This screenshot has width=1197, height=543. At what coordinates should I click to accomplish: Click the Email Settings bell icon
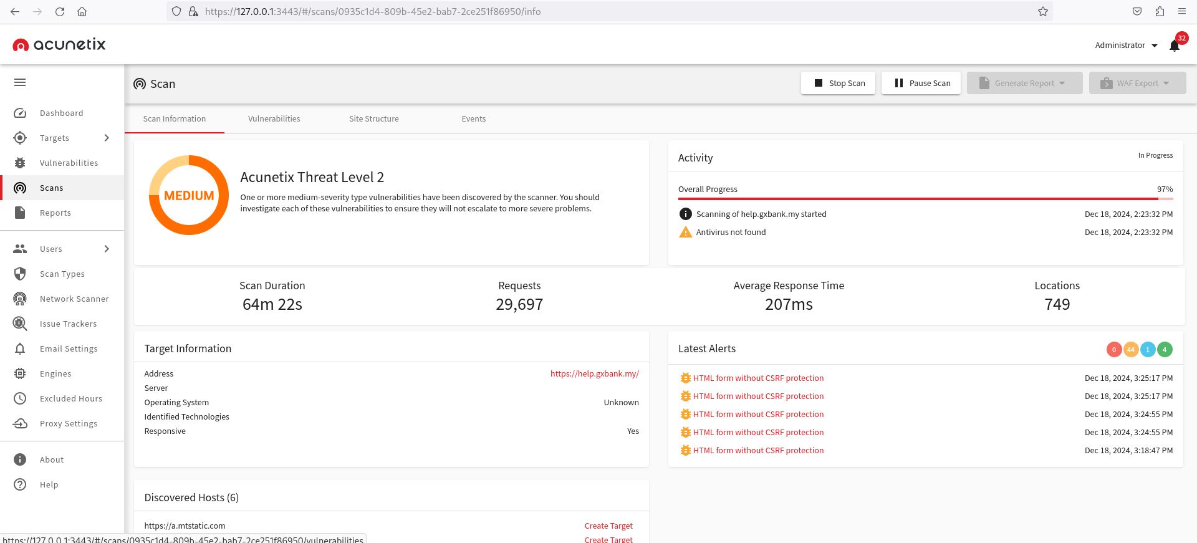point(20,348)
